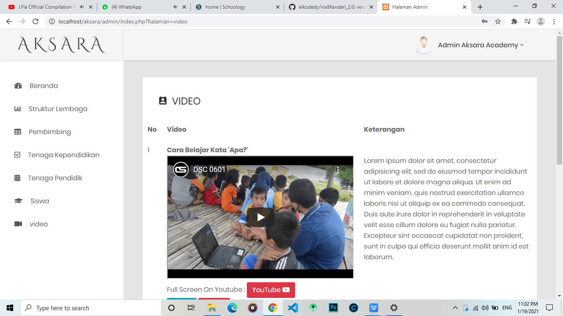Click the extensions puzzle icon in Chrome
This screenshot has width=563, height=316.
(514, 21)
